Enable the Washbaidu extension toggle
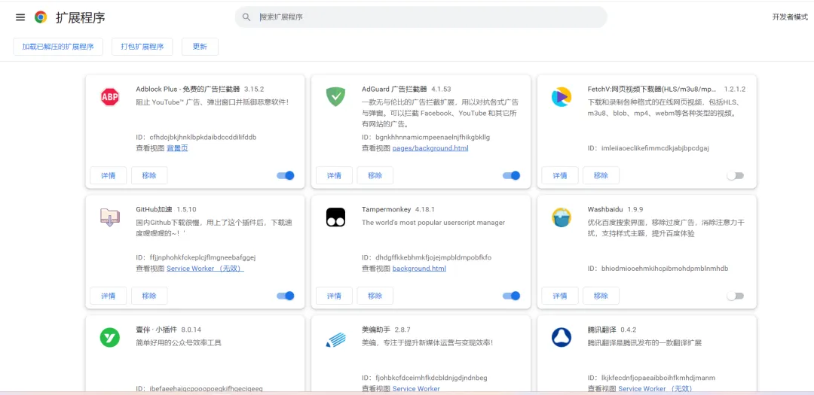 pyautogui.click(x=735, y=296)
